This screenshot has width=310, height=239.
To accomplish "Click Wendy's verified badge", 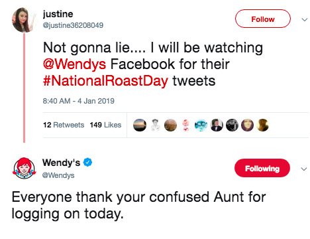I will (87, 163).
